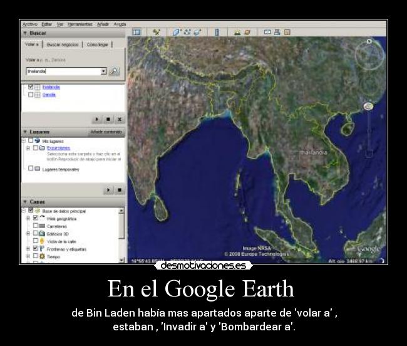Enable the Carreteras layer checkbox
This screenshot has width=407, height=346.
(36, 226)
